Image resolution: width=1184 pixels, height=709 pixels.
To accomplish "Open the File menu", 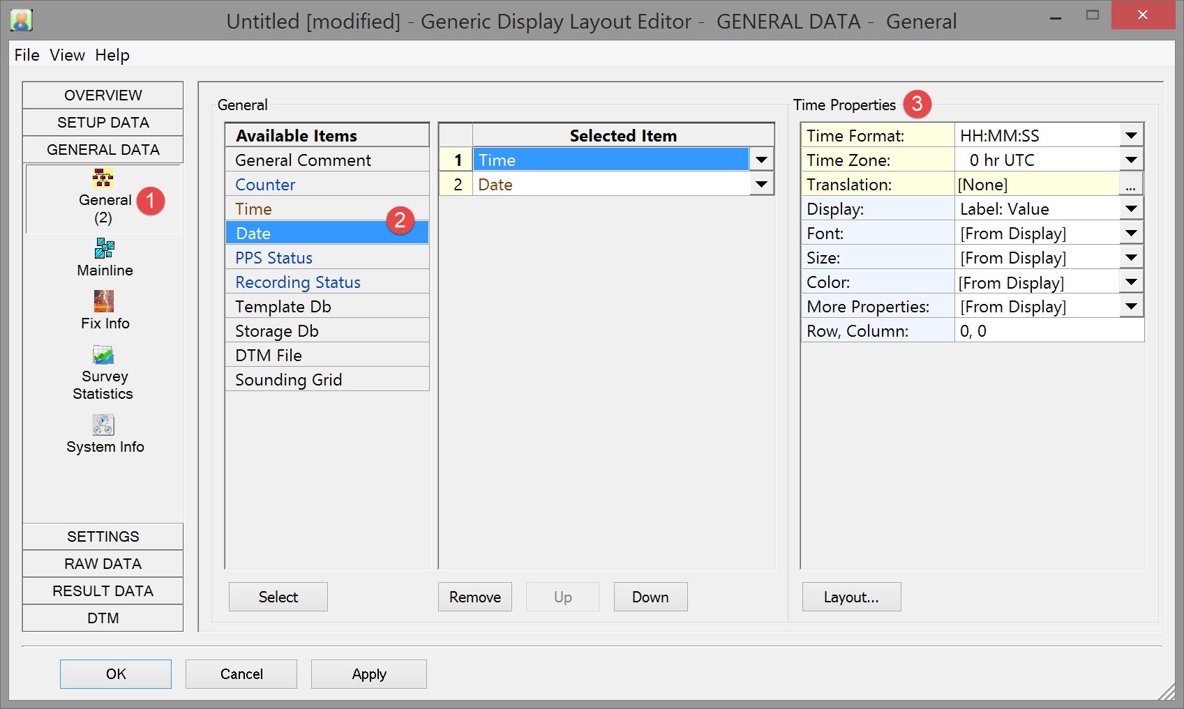I will pos(27,55).
